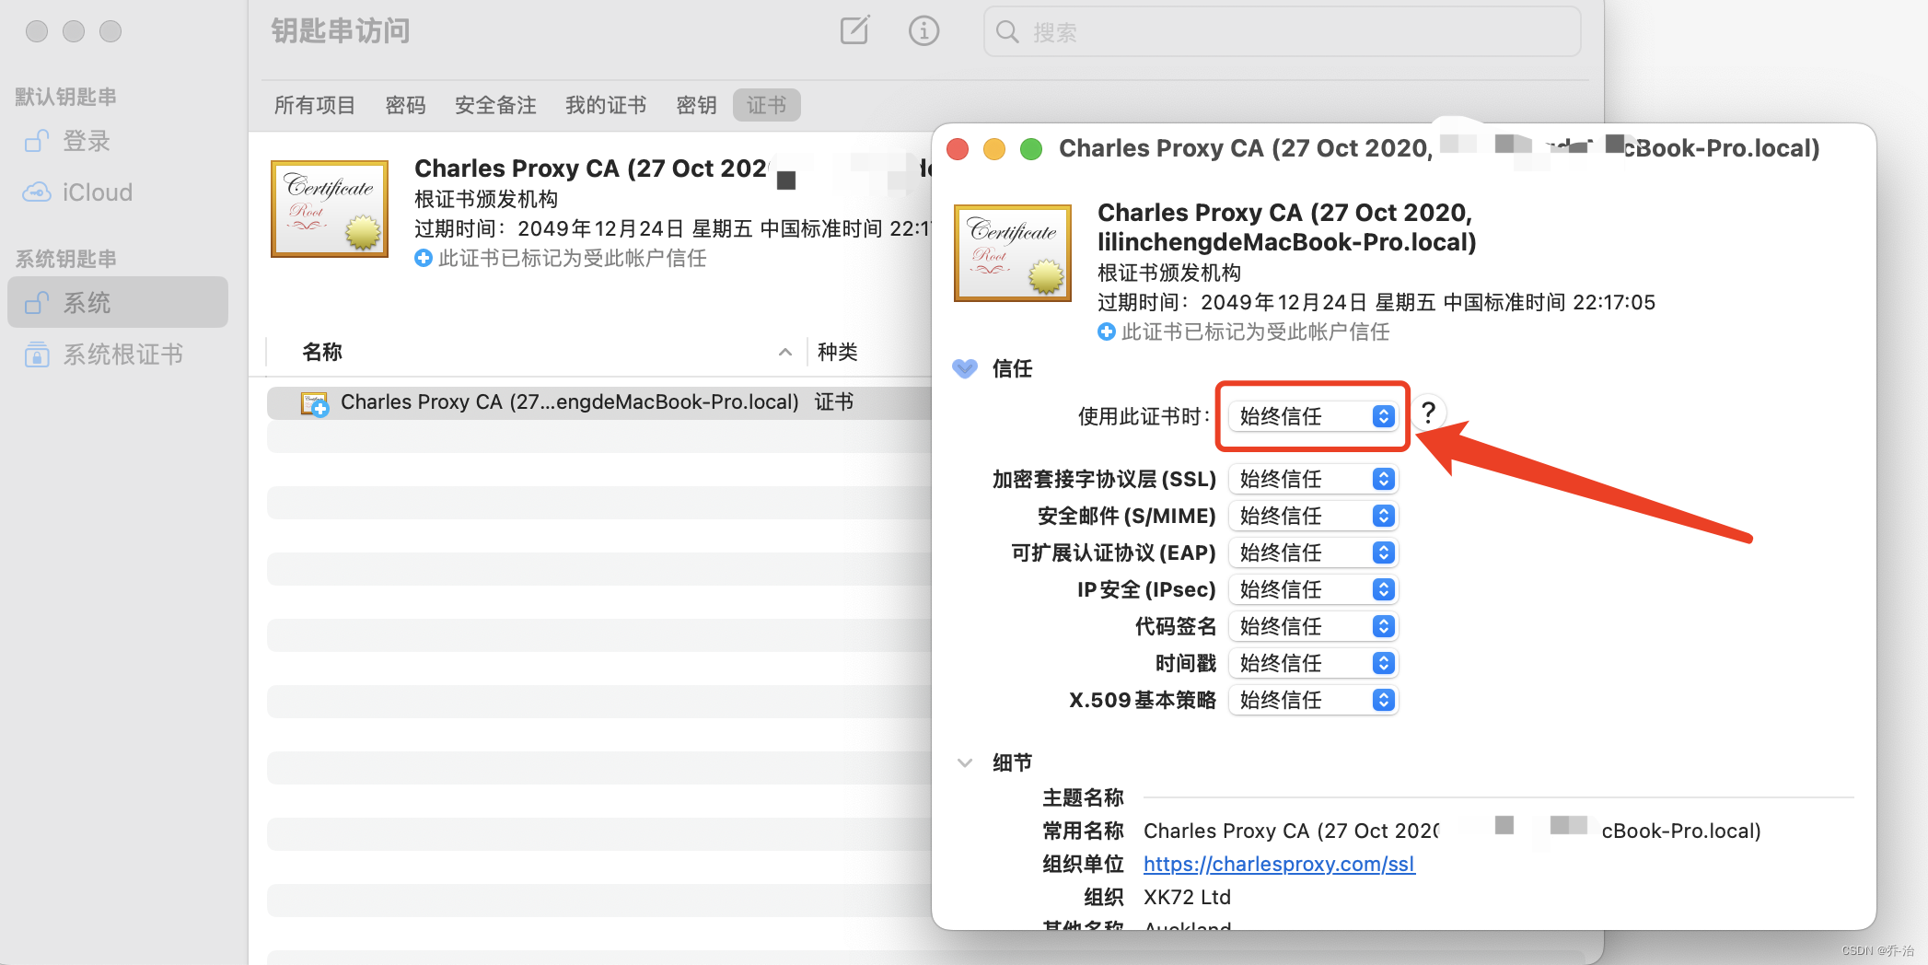Click the 证书 kind cell in the Charles Proxy row
Viewport: 1928px width, 965px height.
click(x=834, y=401)
